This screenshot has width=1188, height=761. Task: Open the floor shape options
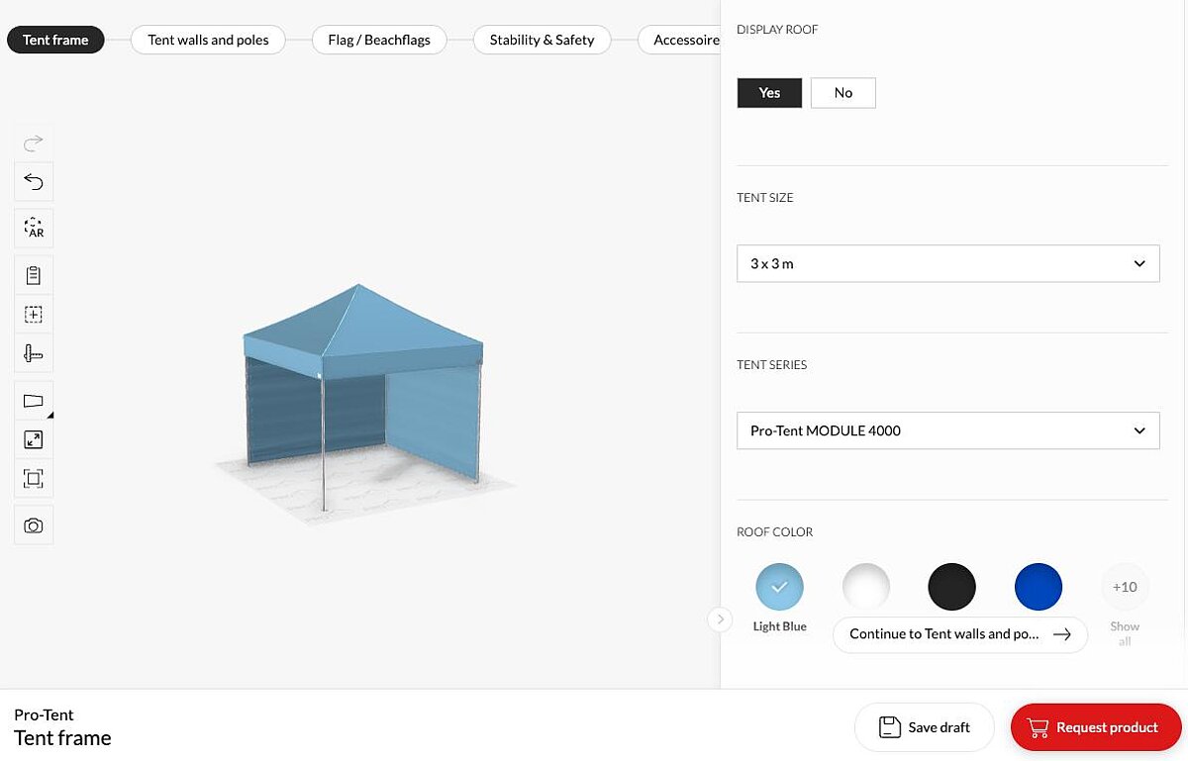coord(34,401)
